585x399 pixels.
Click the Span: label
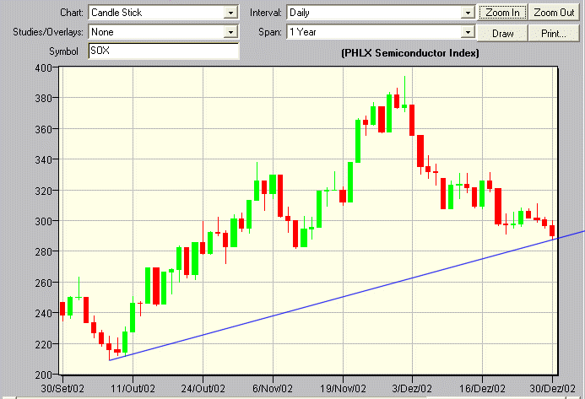(x=270, y=32)
